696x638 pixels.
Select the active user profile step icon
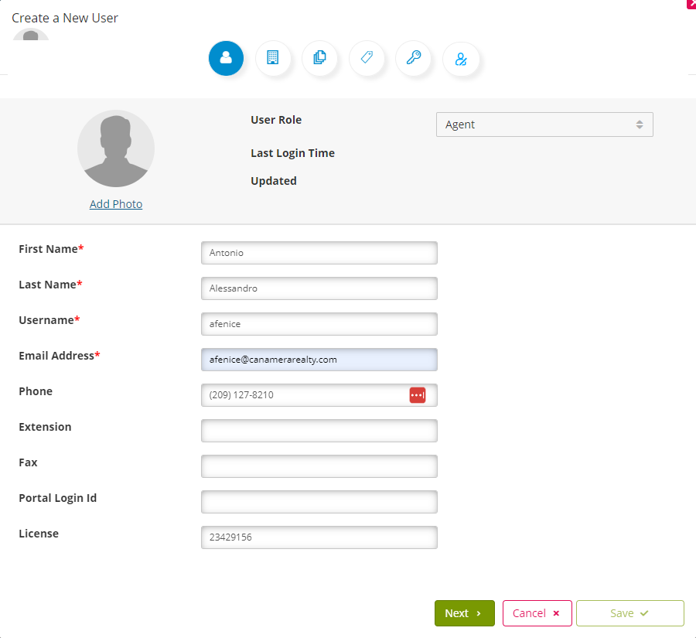point(226,58)
